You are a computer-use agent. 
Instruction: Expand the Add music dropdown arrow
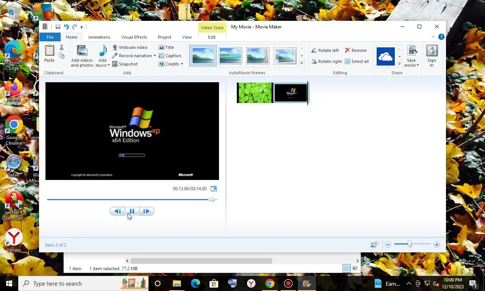tap(108, 66)
